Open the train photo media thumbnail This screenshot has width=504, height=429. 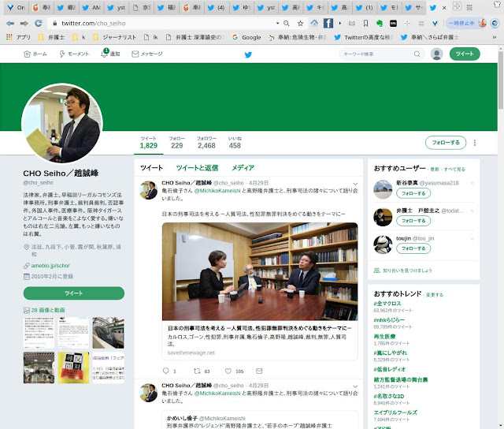point(108,333)
